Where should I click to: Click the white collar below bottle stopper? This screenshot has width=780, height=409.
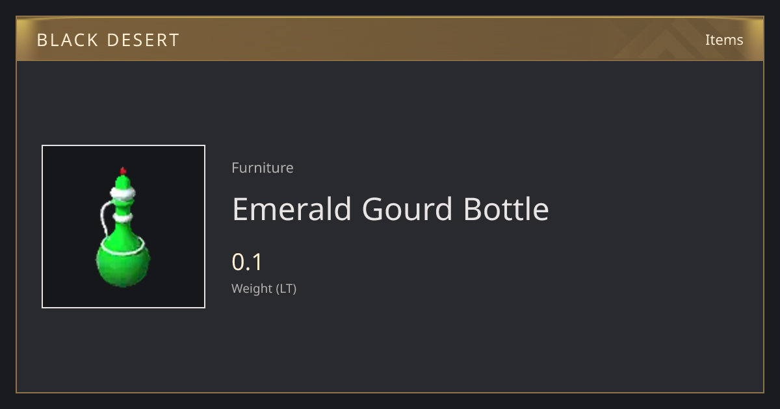[123, 192]
